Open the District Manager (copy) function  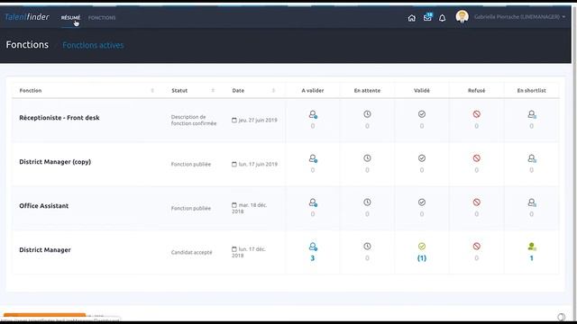click(55, 162)
